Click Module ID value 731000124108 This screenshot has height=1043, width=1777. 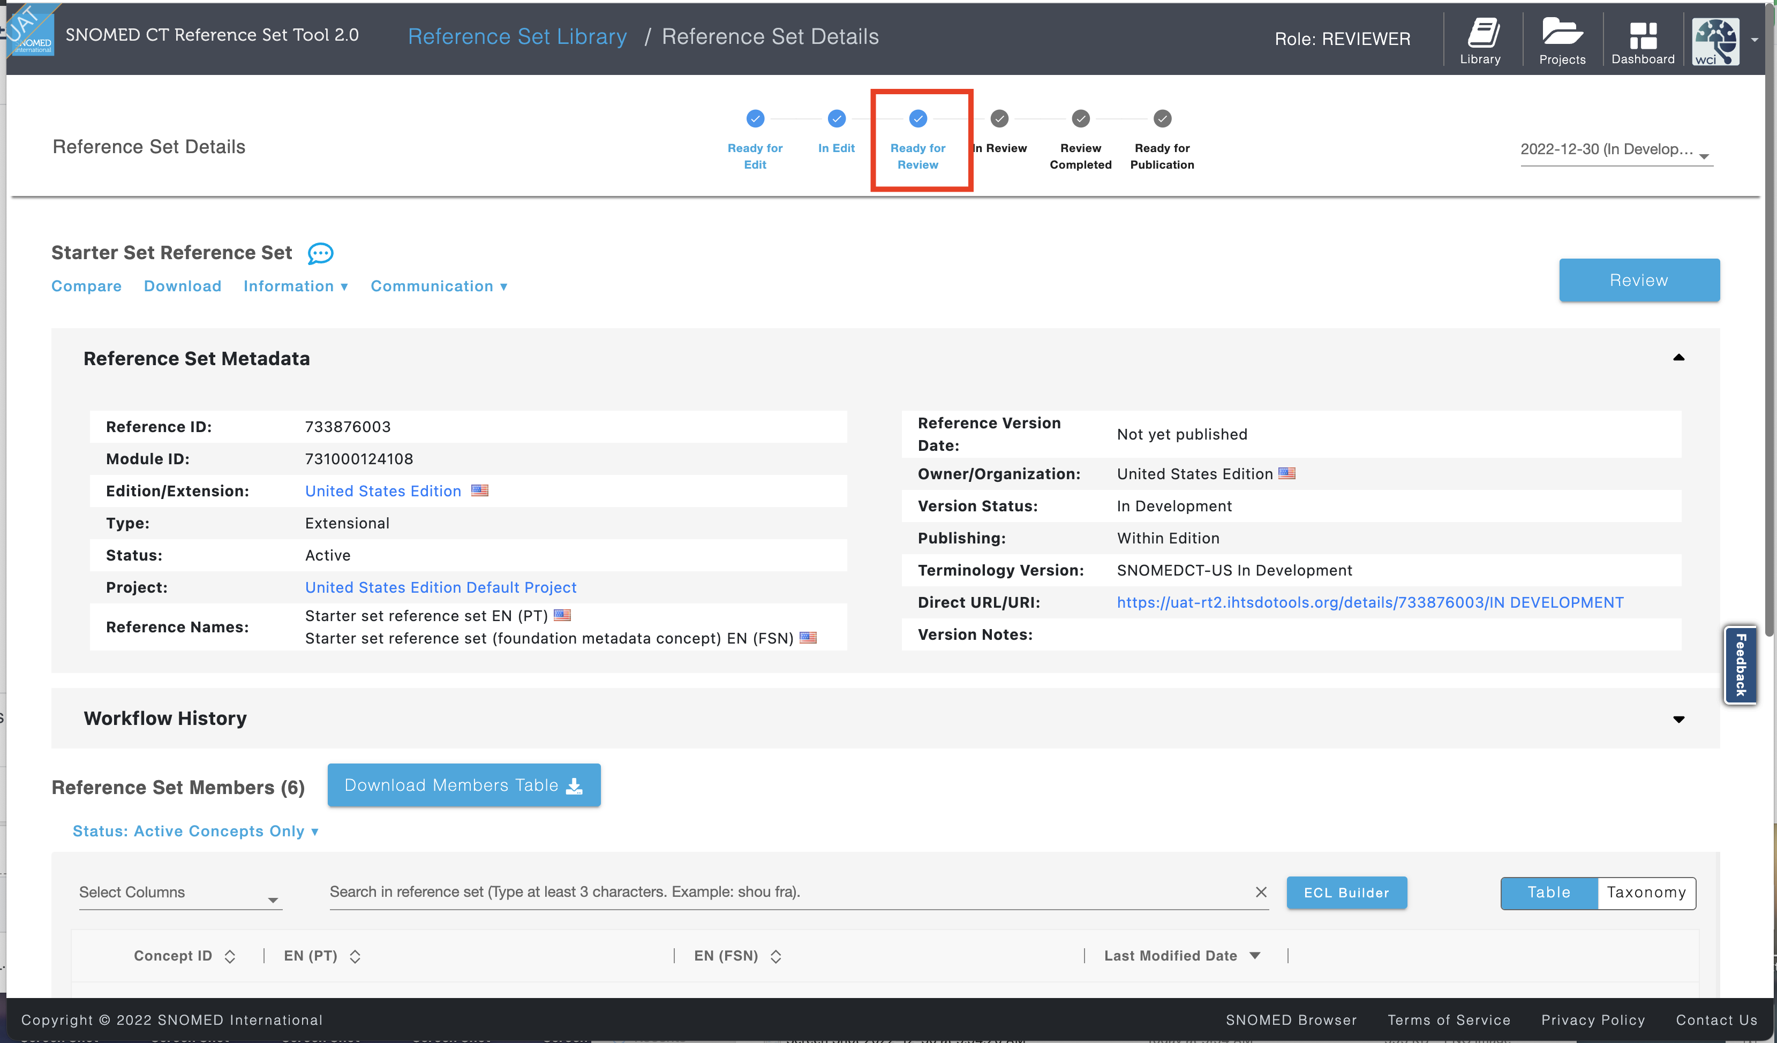[359, 458]
